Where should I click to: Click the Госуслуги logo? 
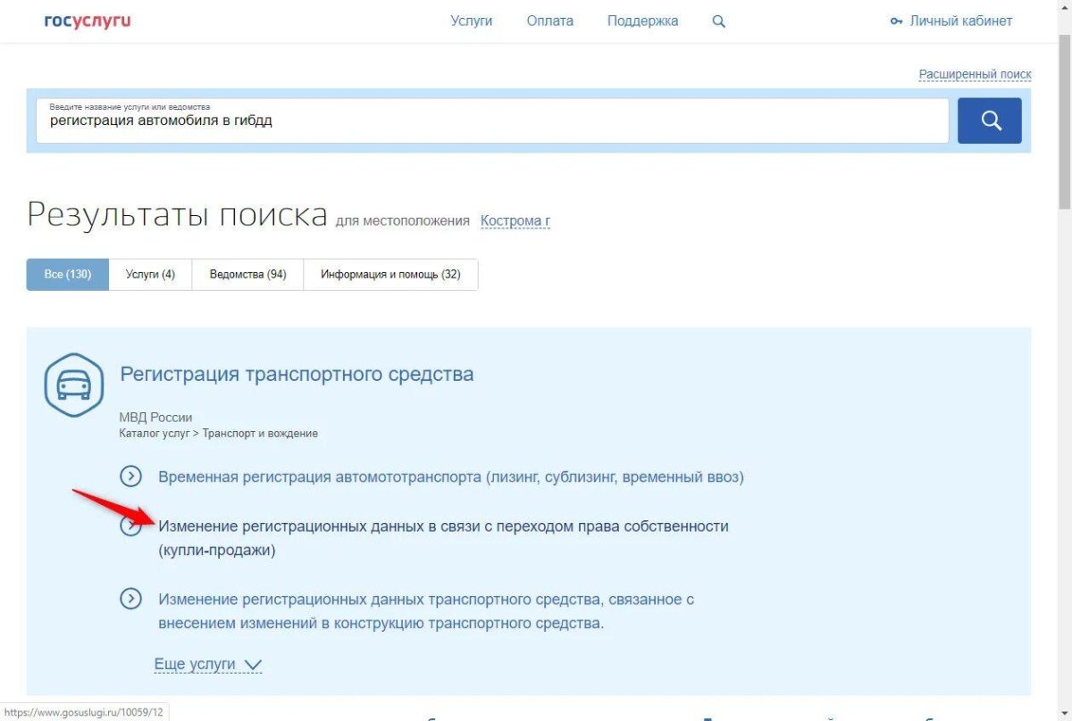click(85, 20)
